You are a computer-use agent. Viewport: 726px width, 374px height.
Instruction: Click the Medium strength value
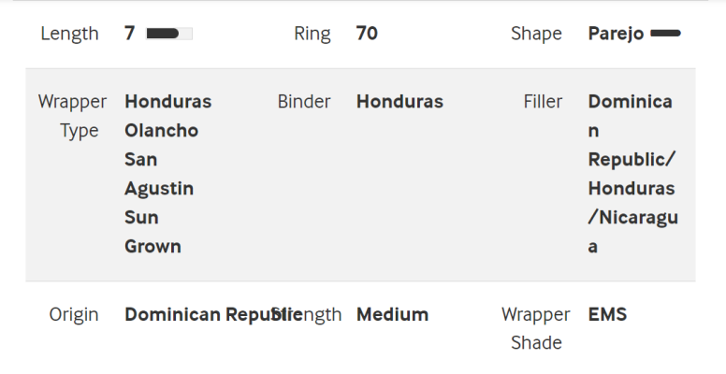click(392, 315)
